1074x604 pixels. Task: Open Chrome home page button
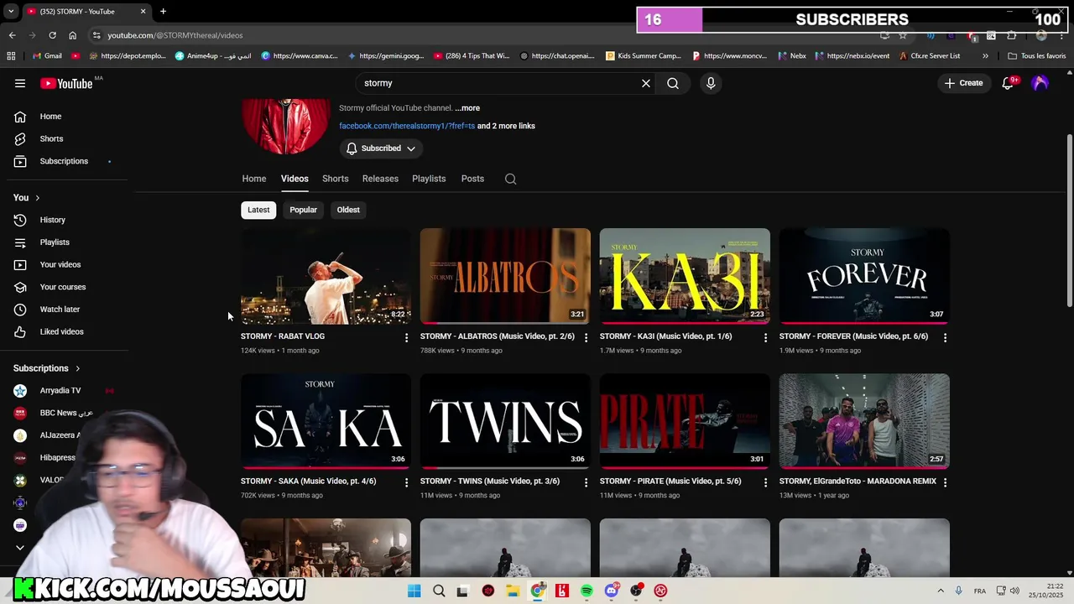click(72, 35)
